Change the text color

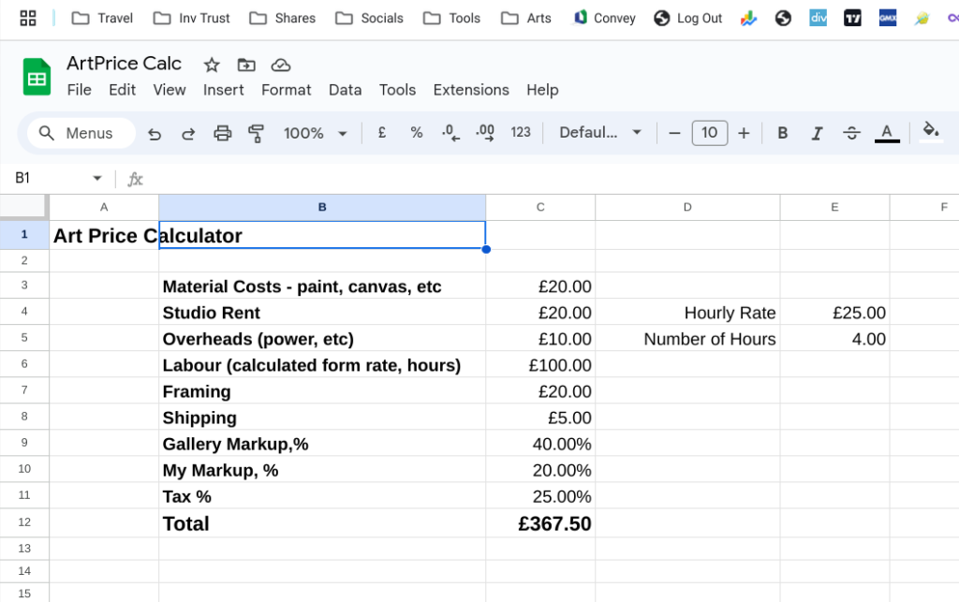coord(886,133)
